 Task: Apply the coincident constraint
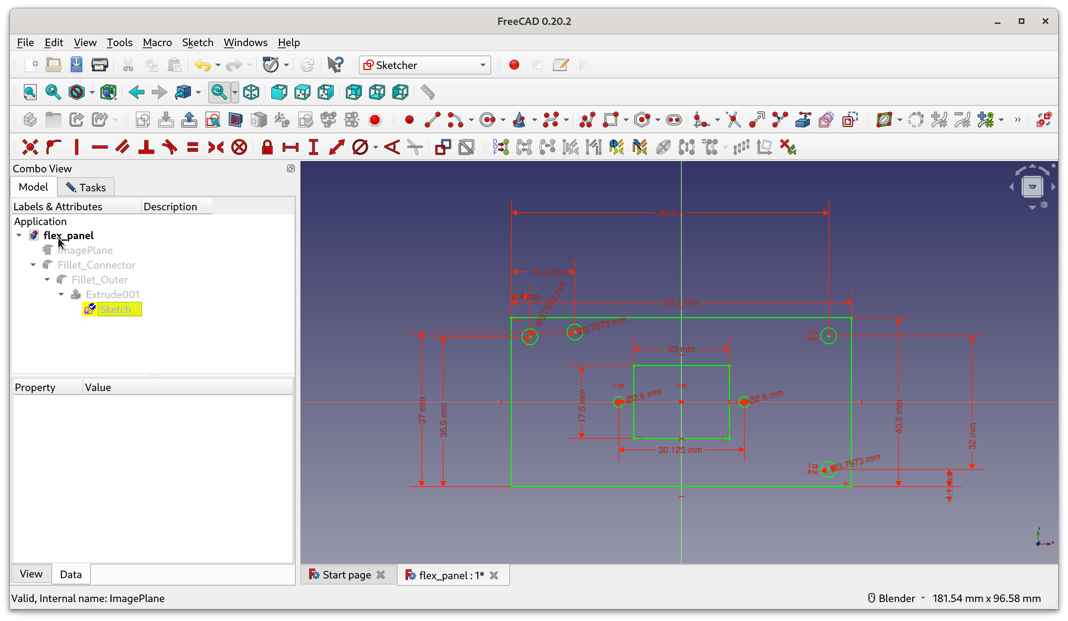pyautogui.click(x=30, y=147)
